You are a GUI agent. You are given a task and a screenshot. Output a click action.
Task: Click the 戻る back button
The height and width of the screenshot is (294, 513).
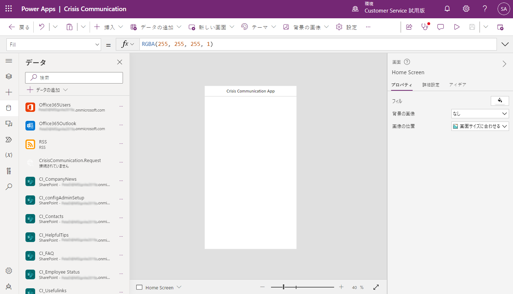click(x=19, y=27)
